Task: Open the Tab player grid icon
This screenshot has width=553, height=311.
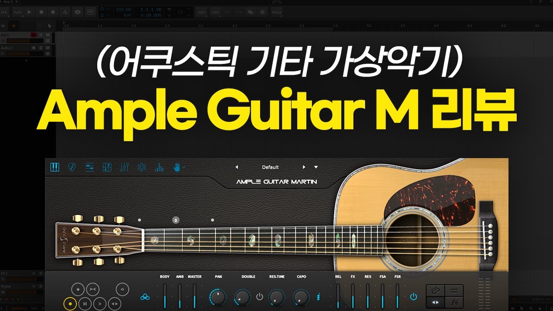Action: click(x=107, y=167)
